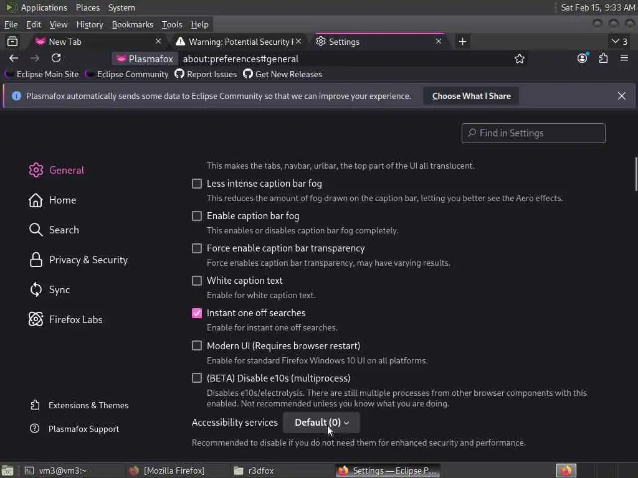The width and height of the screenshot is (638, 478).
Task: Open the Help menu
Action: (x=200, y=24)
